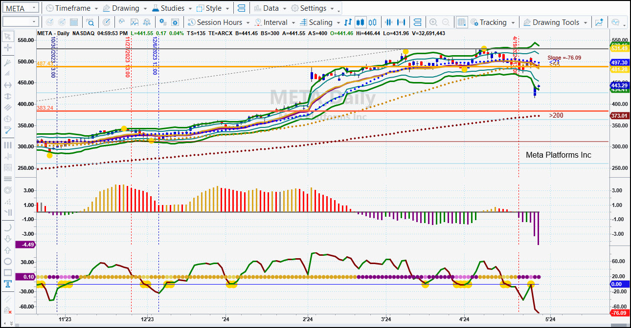631x328 pixels.
Task: Open the Scaling dropdown
Action: (x=320, y=22)
